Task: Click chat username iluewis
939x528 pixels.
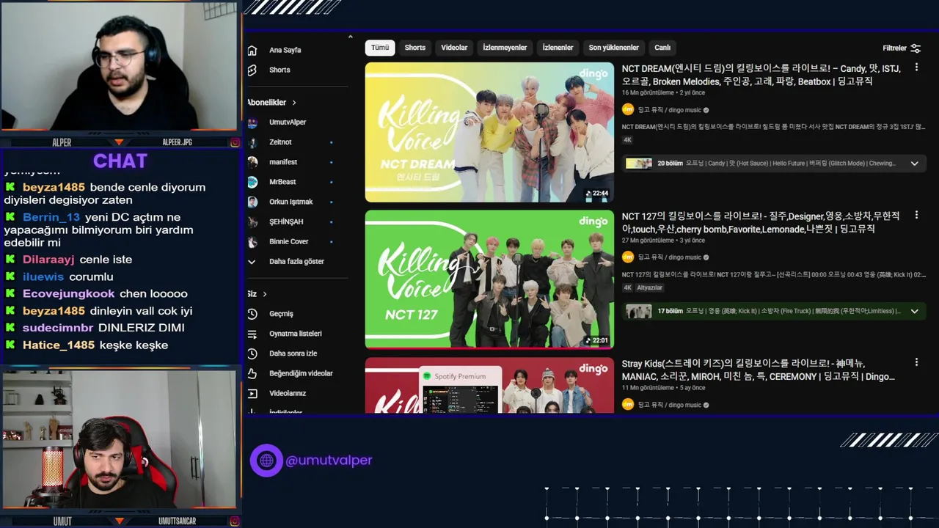Action: (43, 277)
